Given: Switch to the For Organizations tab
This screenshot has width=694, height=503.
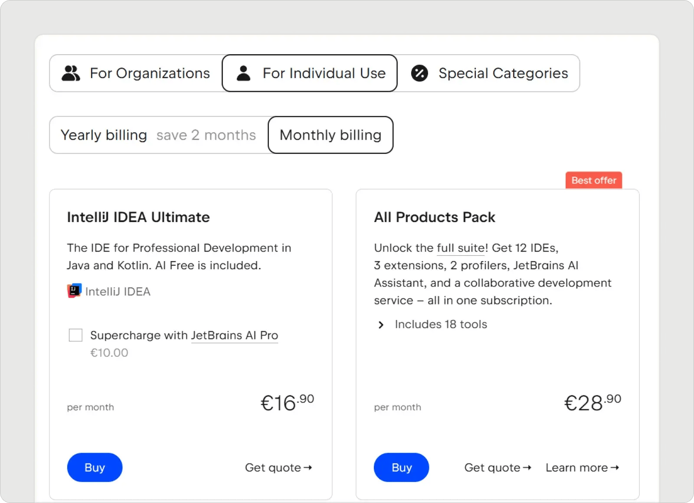Looking at the screenshot, I should (136, 73).
